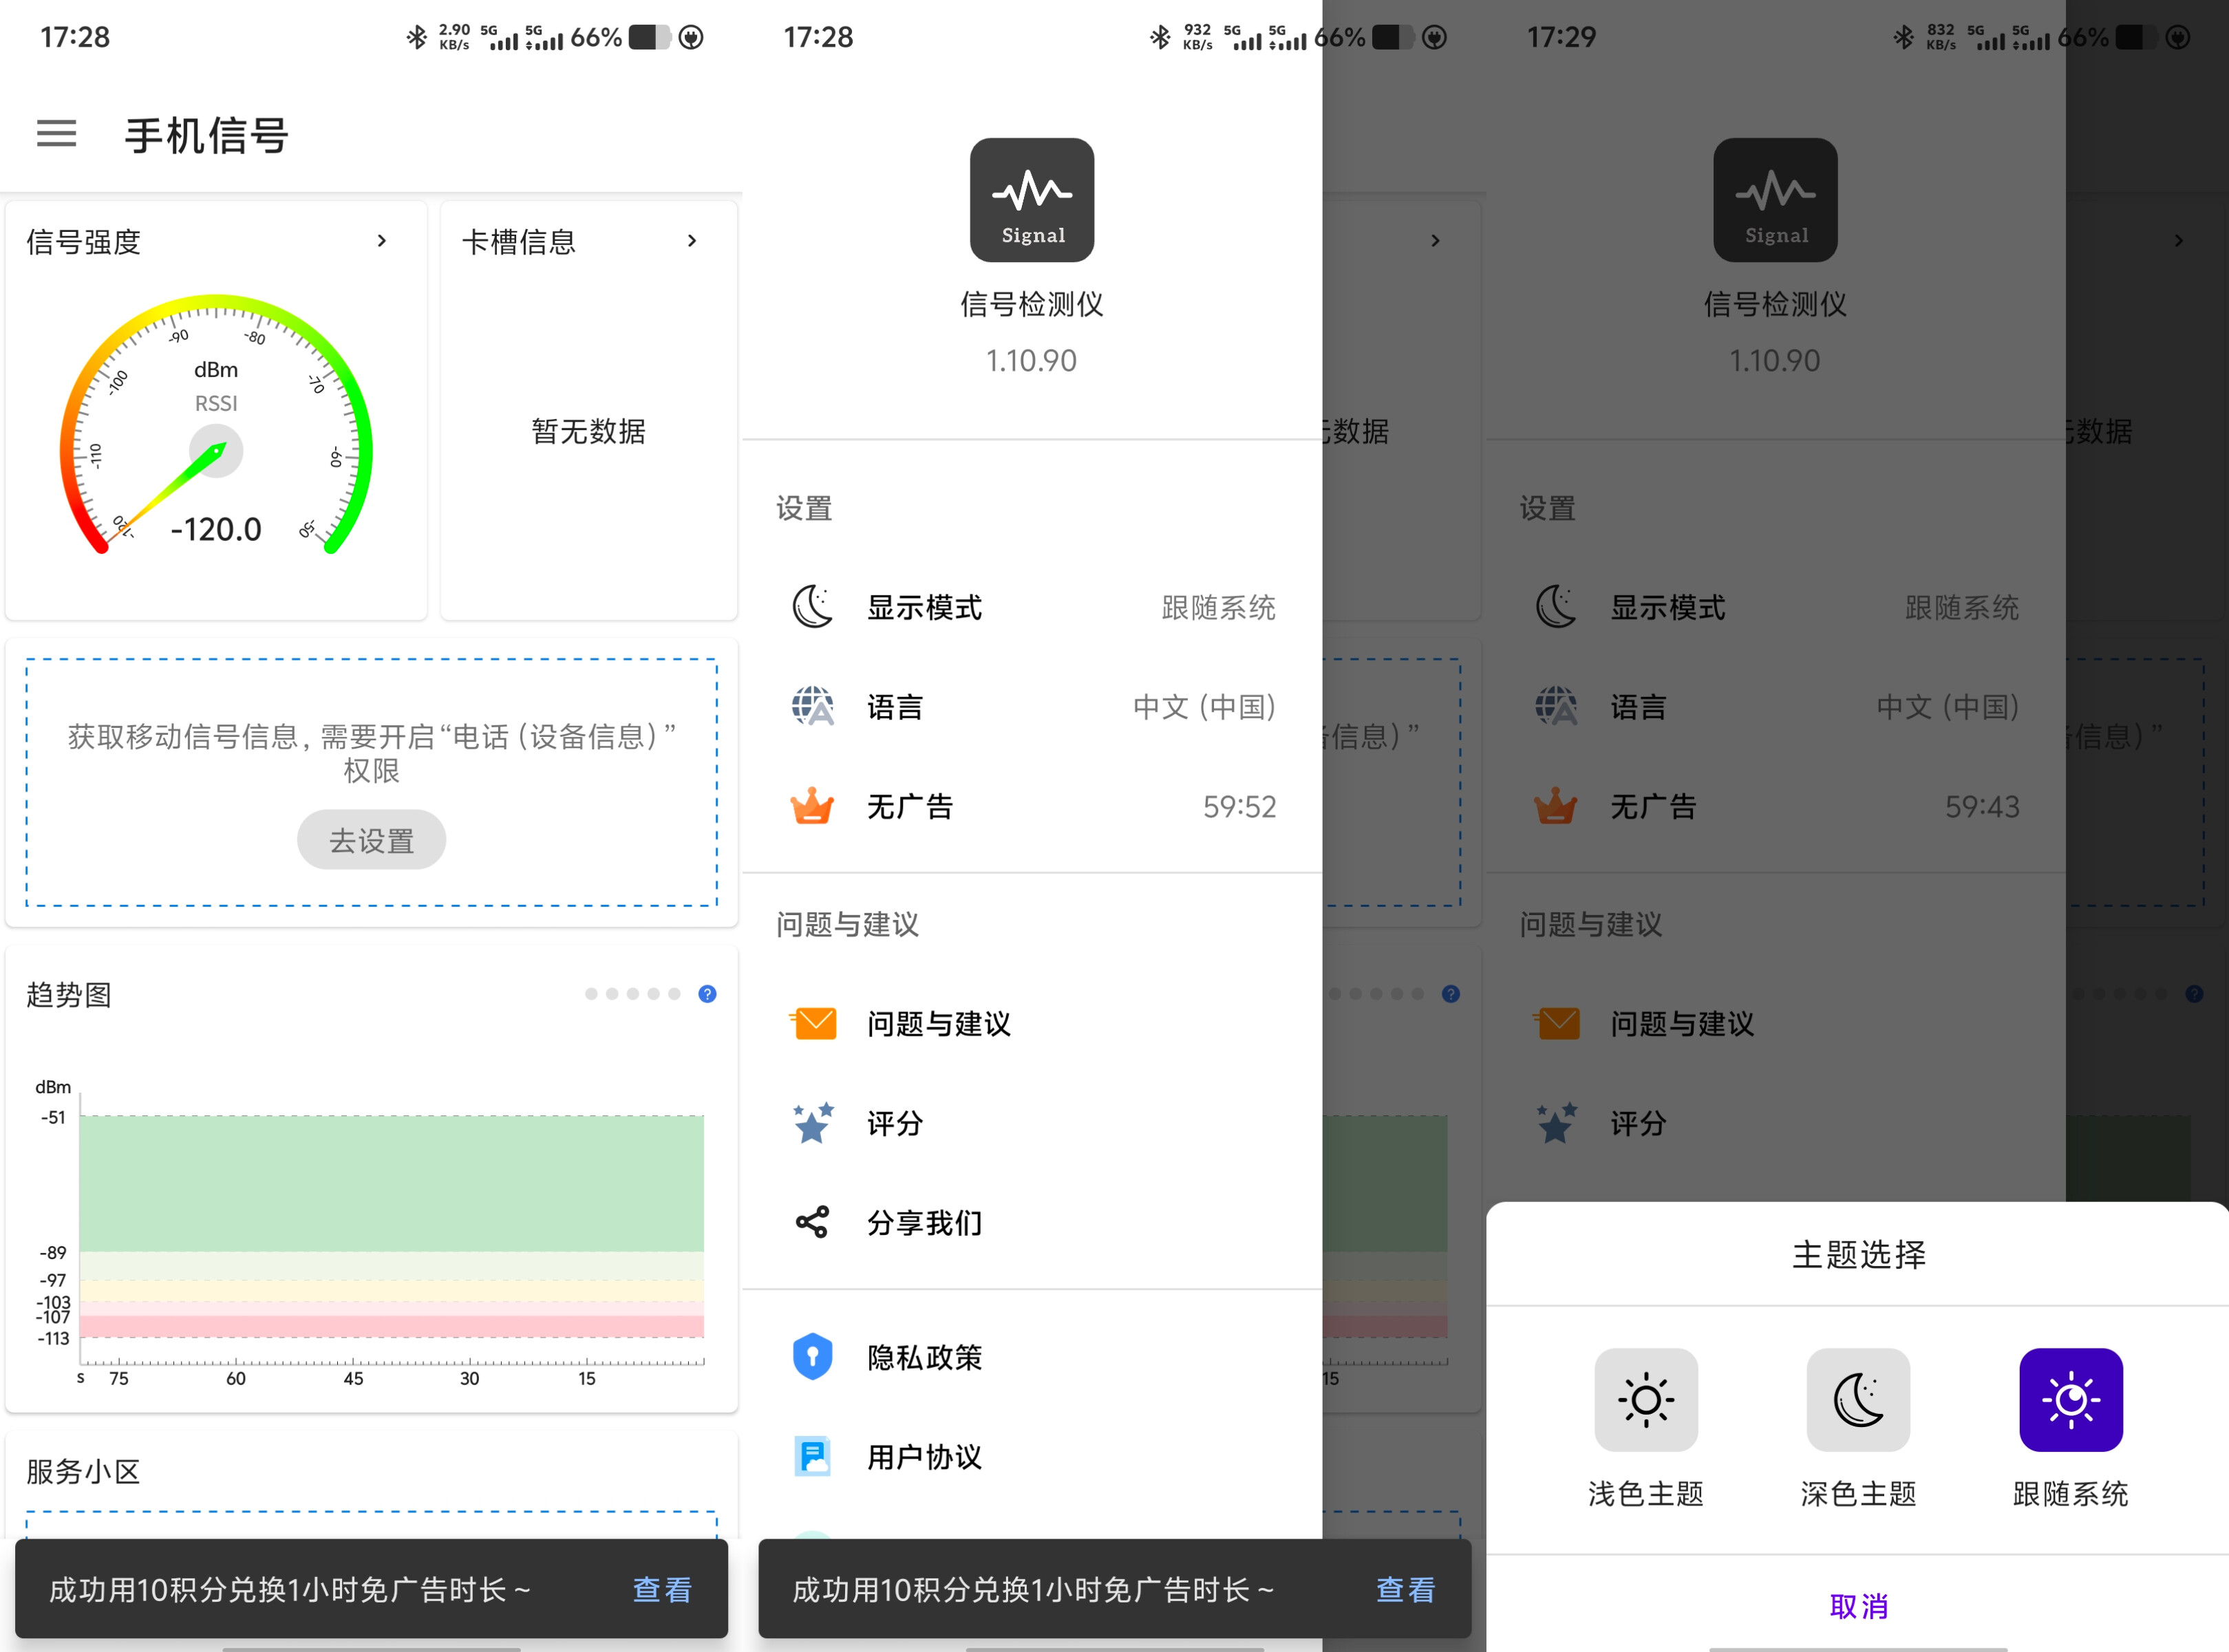Tap 查看 in the snackbar

point(662,1589)
